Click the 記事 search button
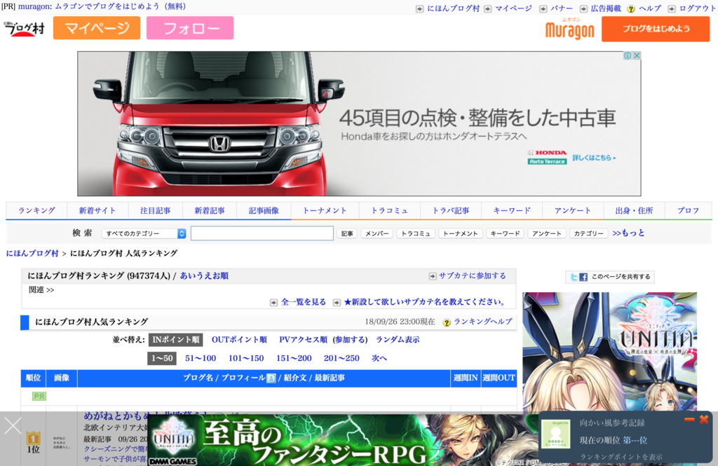Viewport: 718px width, 466px height. coord(347,233)
